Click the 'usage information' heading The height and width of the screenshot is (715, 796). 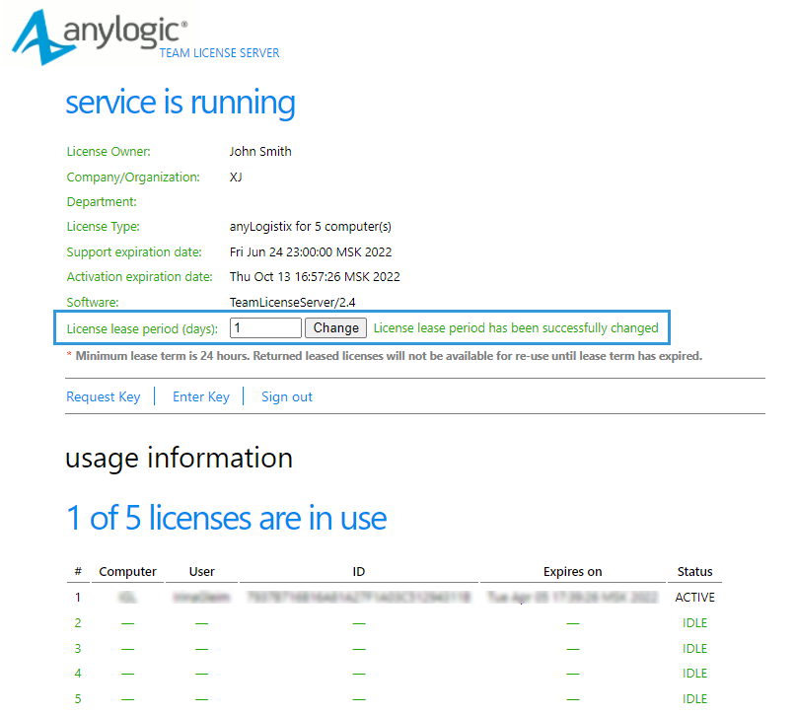180,459
